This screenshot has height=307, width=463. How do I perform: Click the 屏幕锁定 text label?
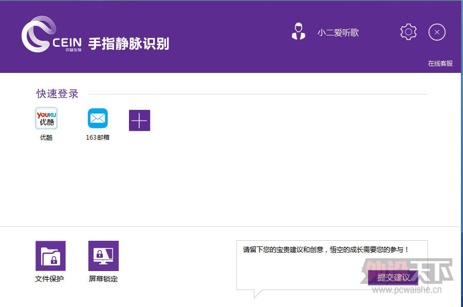[103, 279]
